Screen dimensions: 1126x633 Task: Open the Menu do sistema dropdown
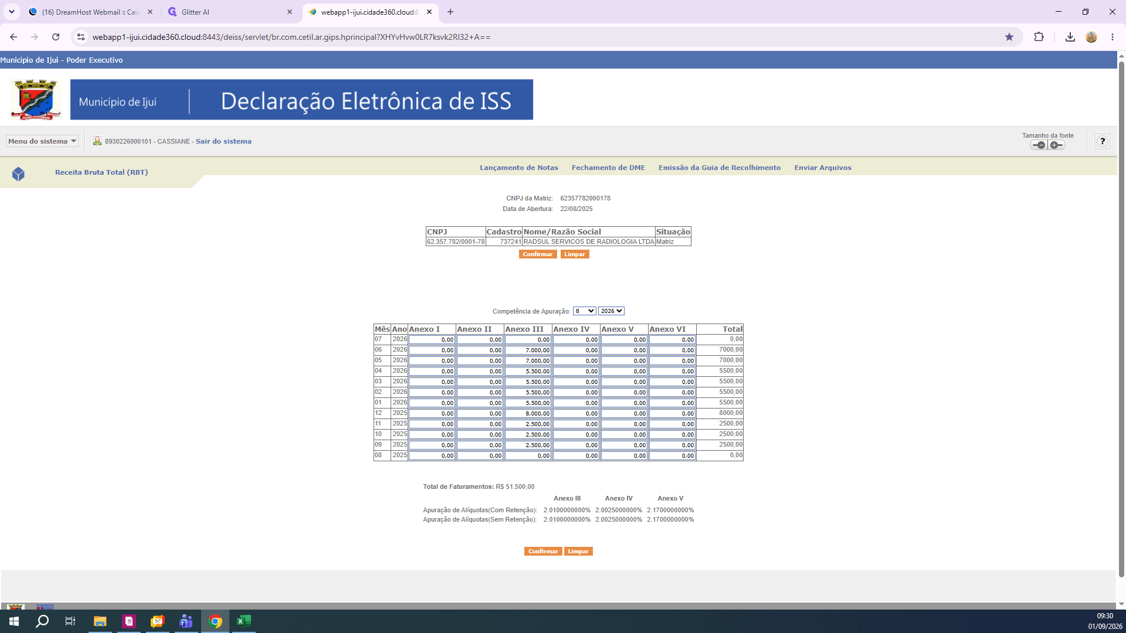tap(42, 141)
